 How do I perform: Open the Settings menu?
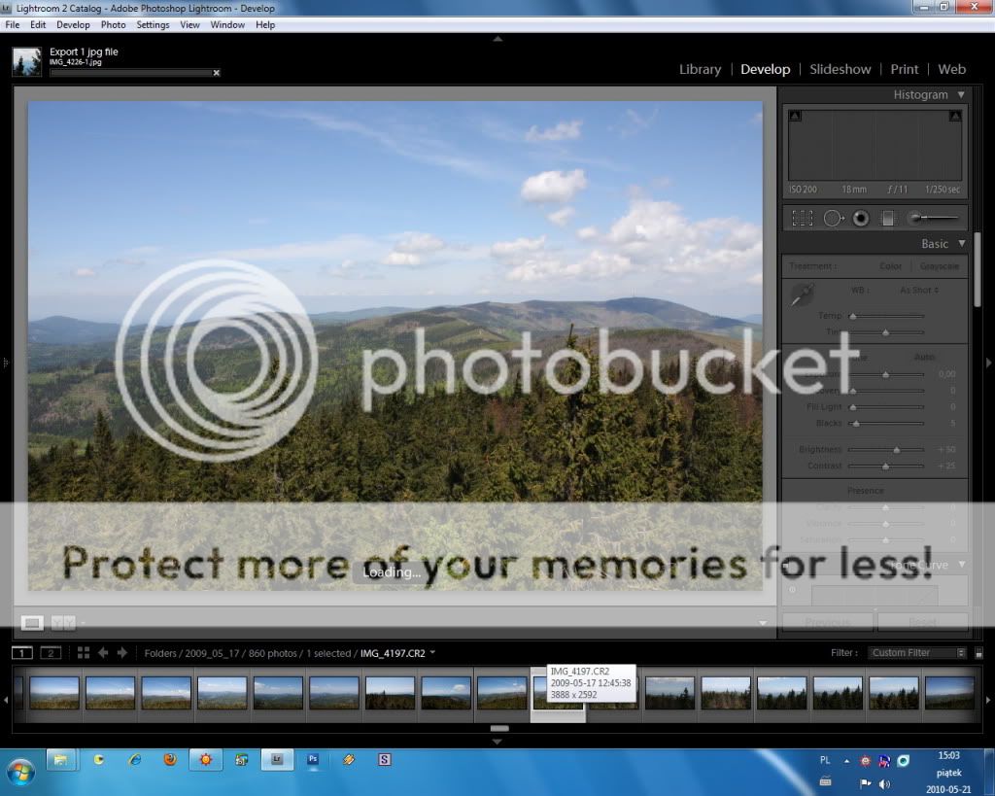tap(153, 24)
